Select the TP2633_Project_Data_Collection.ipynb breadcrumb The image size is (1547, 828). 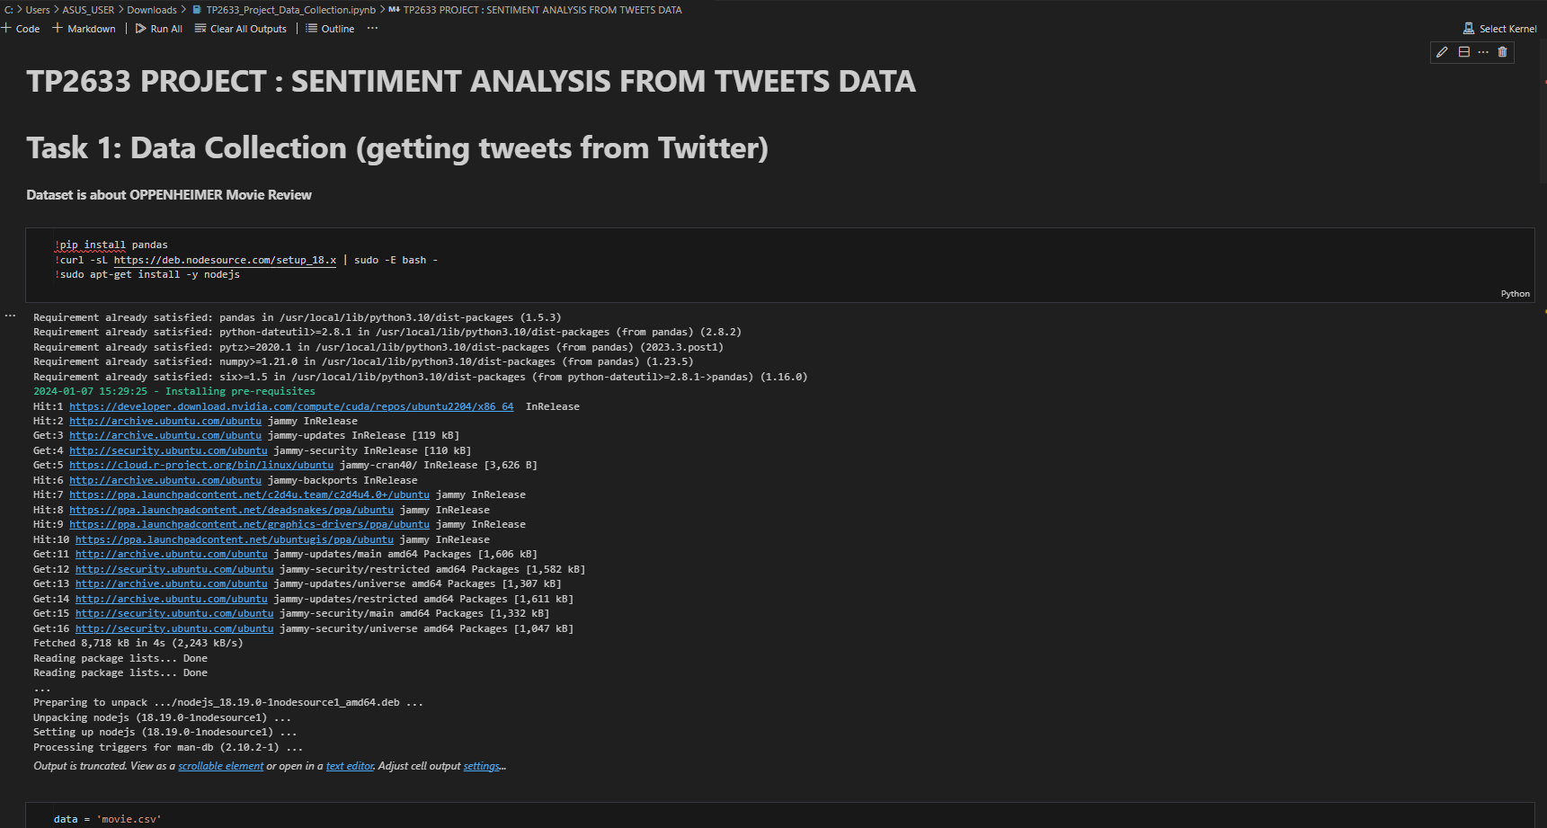click(286, 9)
